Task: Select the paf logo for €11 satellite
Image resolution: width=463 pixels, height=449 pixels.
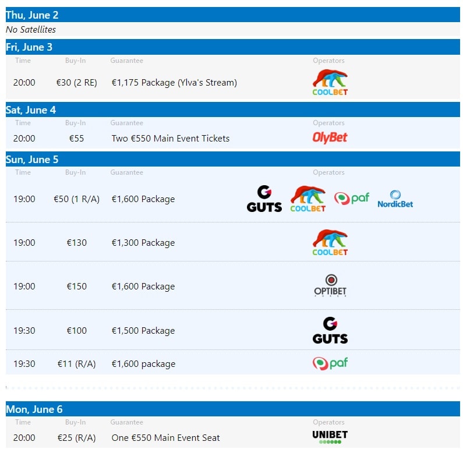Action: tap(330, 363)
